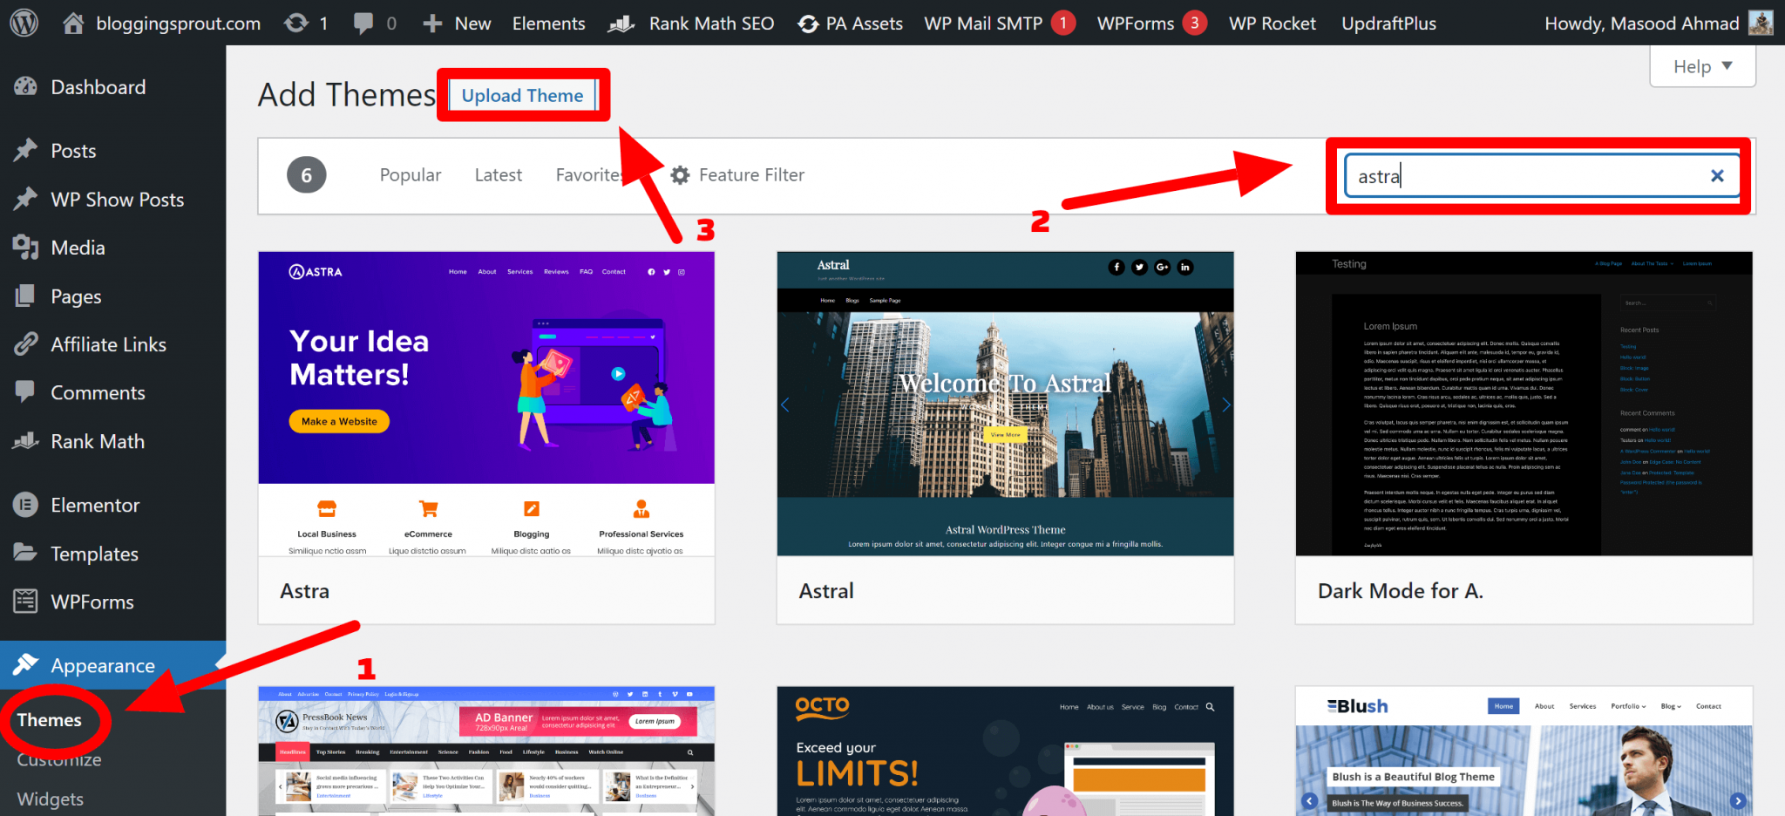Click the Rank Math SEO chart icon
This screenshot has height=816, width=1785.
click(621, 24)
